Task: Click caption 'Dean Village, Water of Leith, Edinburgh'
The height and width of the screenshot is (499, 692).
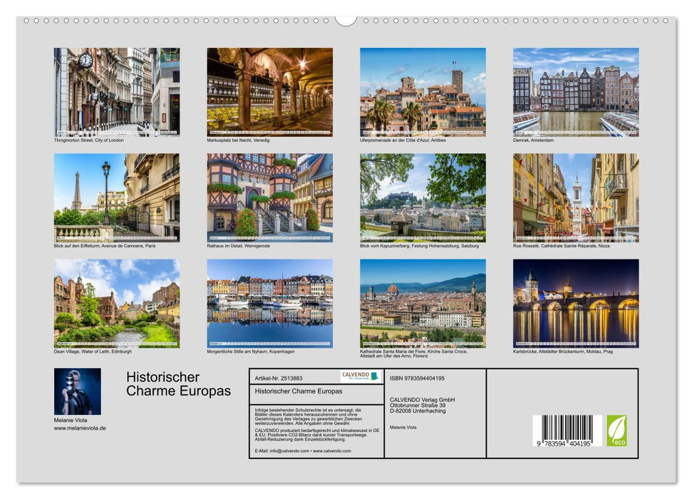Action: 93,351
